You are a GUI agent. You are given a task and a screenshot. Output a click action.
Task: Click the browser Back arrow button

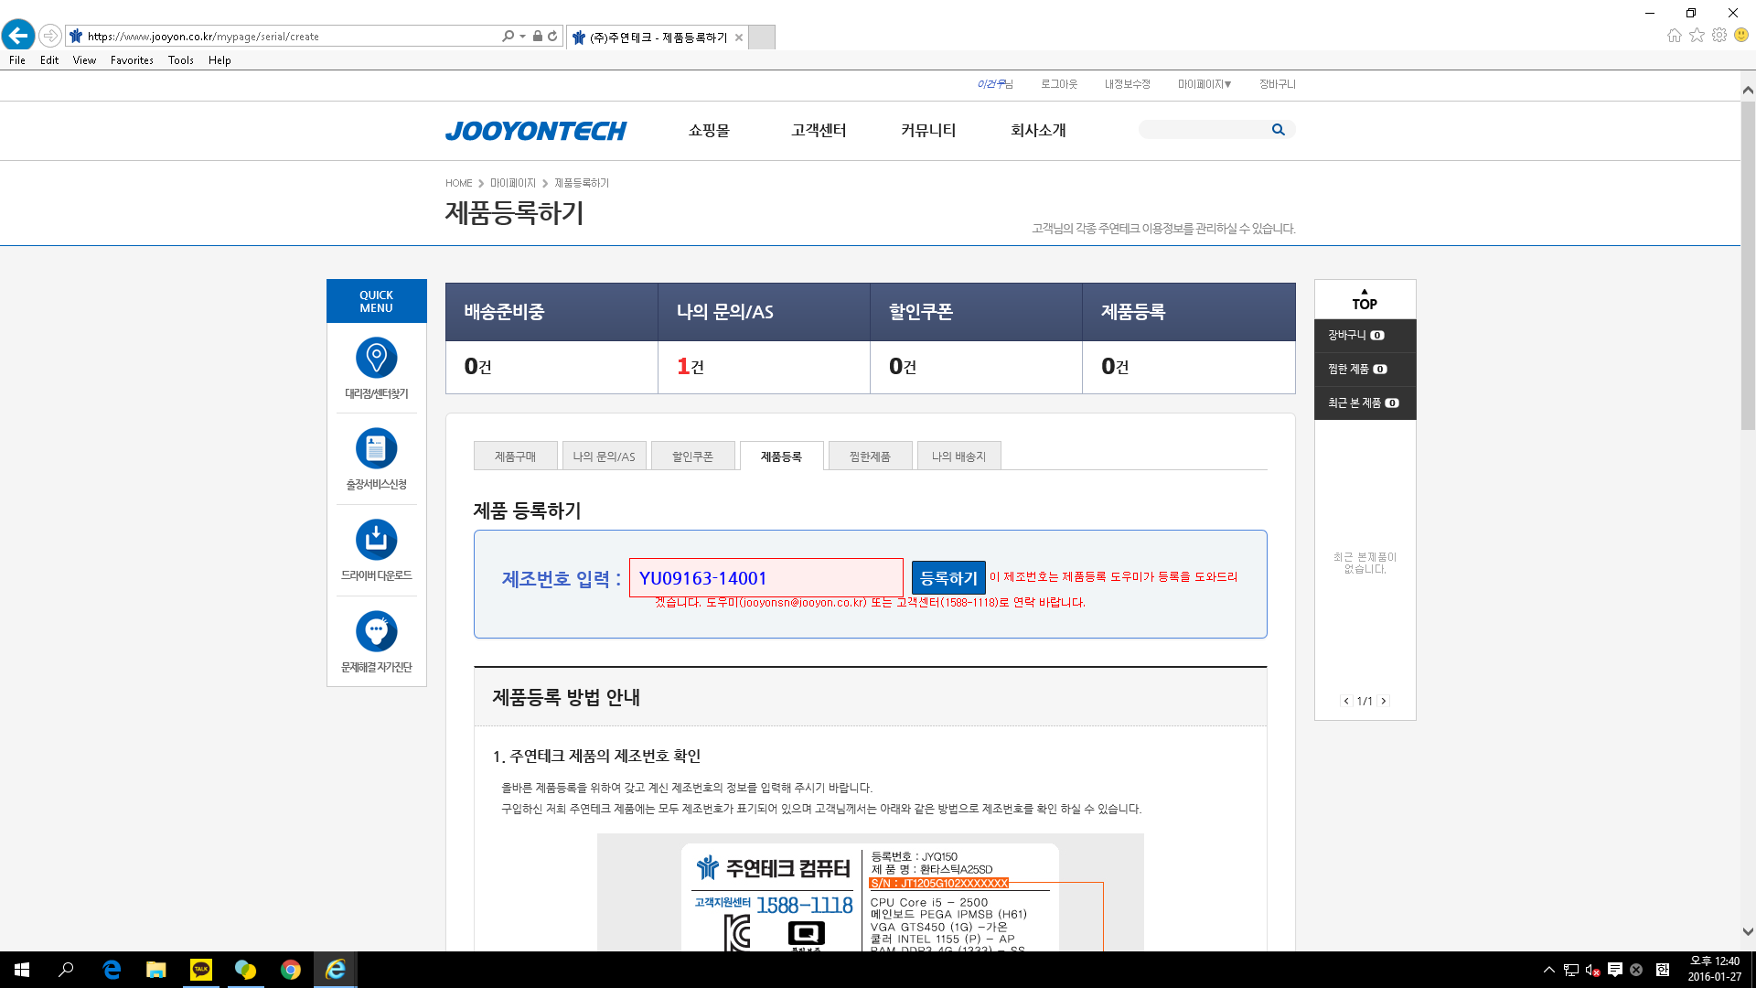tap(18, 36)
